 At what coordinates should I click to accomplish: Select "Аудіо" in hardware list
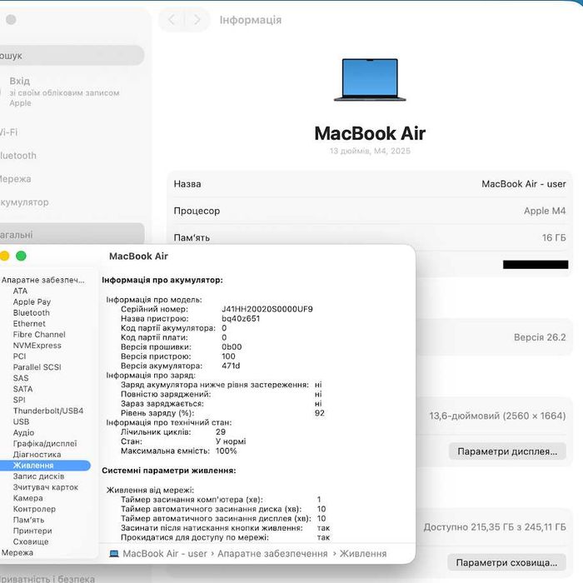click(23, 432)
